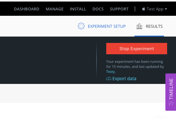
Task: Open the DASHBOARD nav item
Action: point(27,9)
